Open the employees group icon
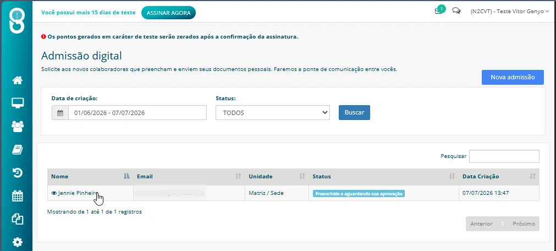 (x=18, y=127)
